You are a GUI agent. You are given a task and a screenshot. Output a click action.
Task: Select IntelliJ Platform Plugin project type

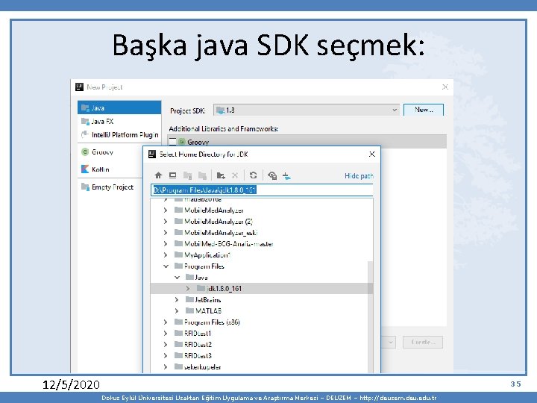pyautogui.click(x=119, y=134)
